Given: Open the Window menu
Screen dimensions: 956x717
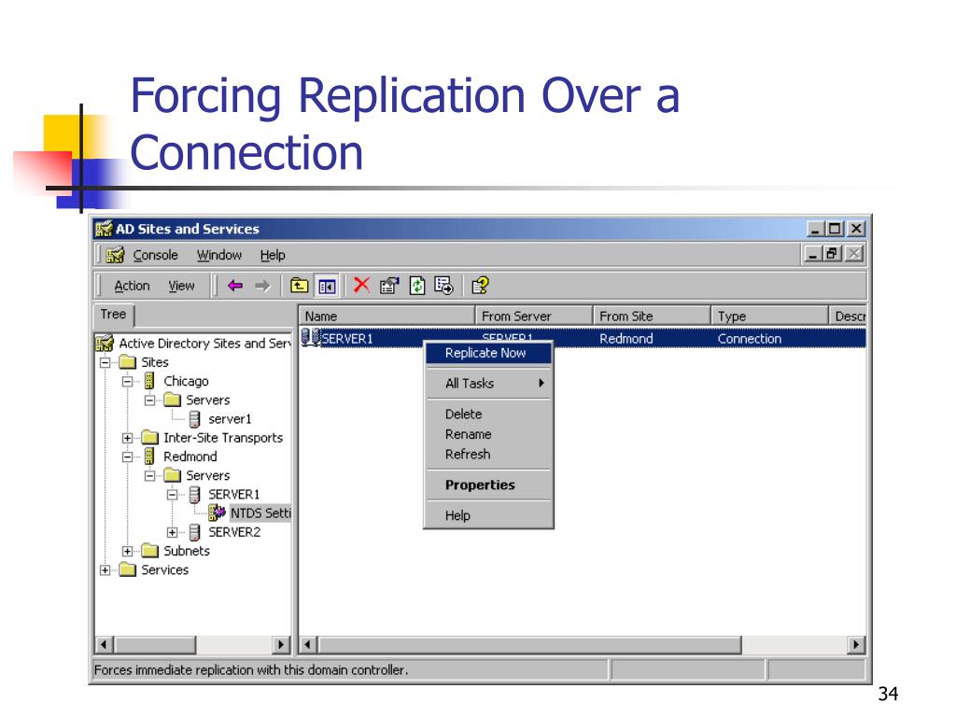Looking at the screenshot, I should (218, 255).
